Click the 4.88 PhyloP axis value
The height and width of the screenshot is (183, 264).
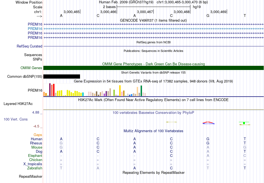[x=36, y=112]
